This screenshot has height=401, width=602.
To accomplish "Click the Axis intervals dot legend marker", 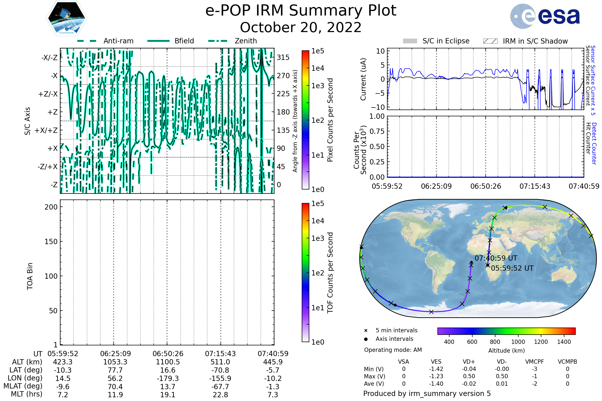I will pos(366,339).
